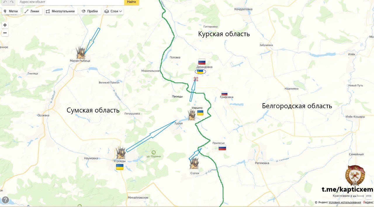Open the Условия использования link
Screen dimensions: 374x207
[x=345, y=202]
